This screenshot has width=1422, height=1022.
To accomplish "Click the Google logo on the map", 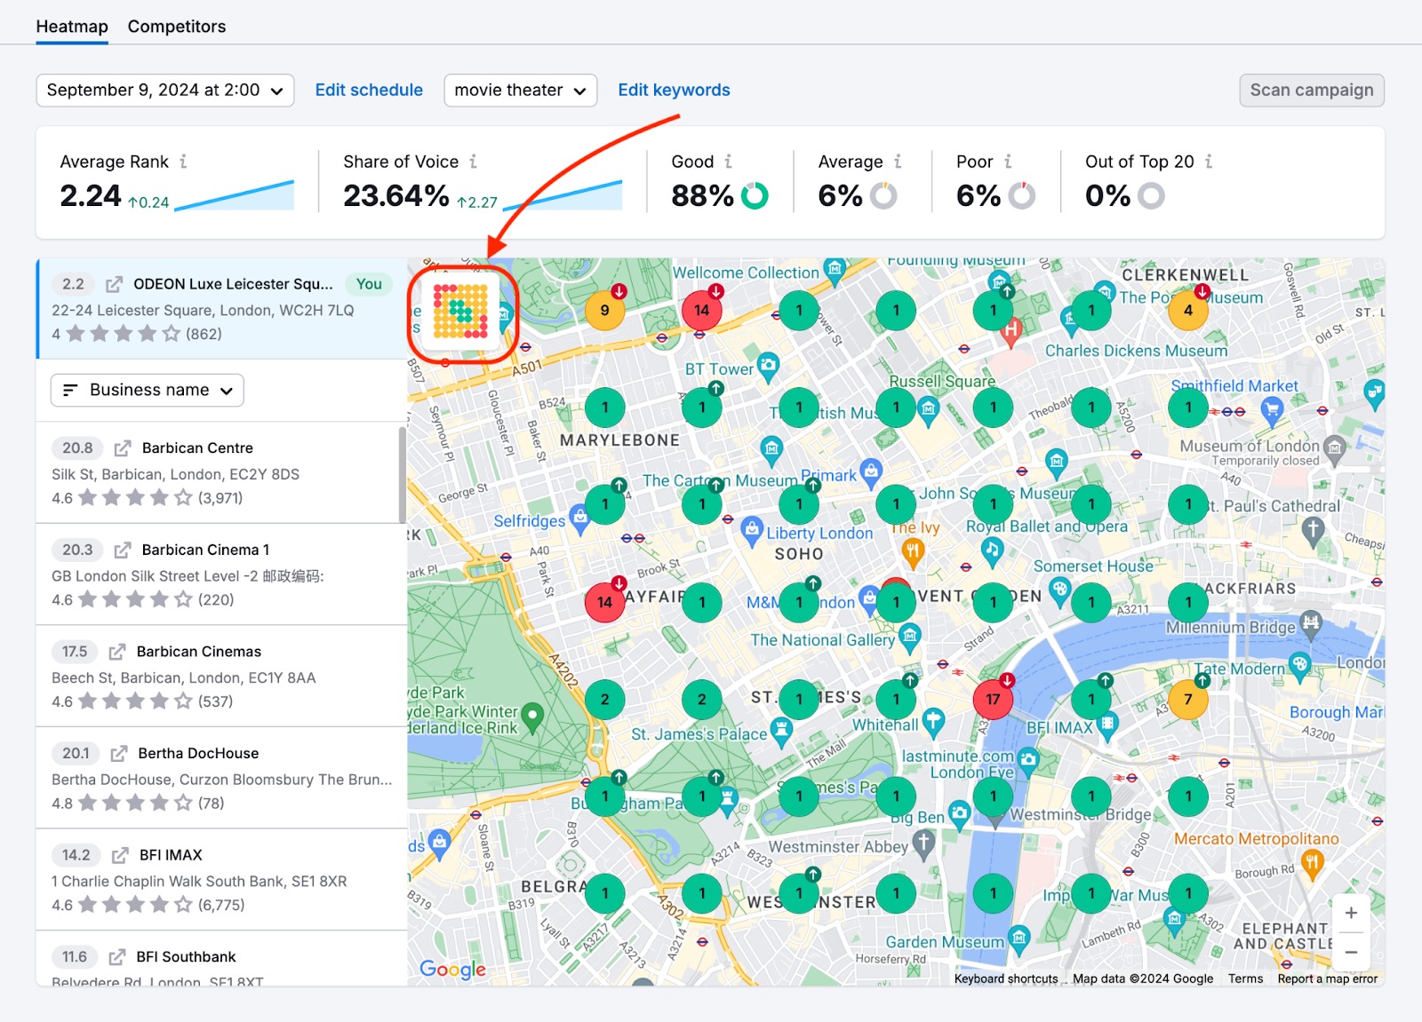I will point(453,969).
